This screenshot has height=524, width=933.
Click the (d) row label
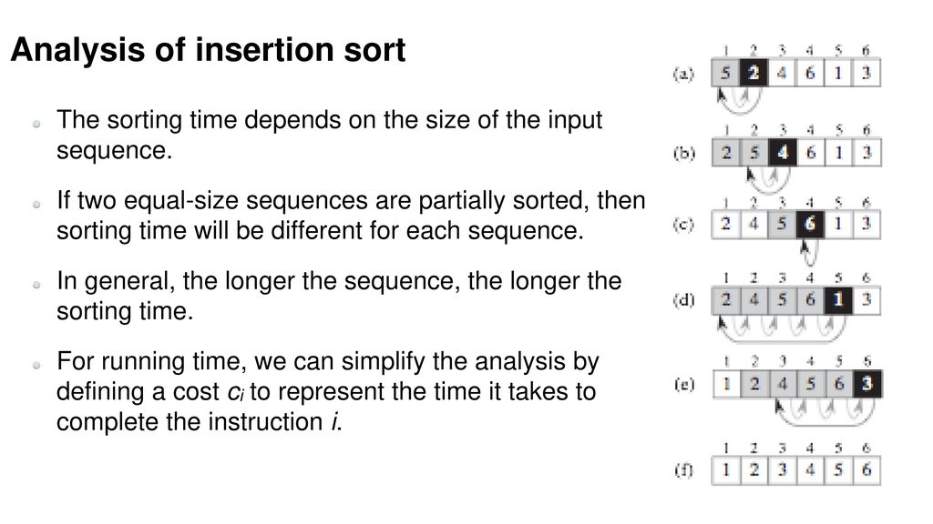tap(683, 300)
